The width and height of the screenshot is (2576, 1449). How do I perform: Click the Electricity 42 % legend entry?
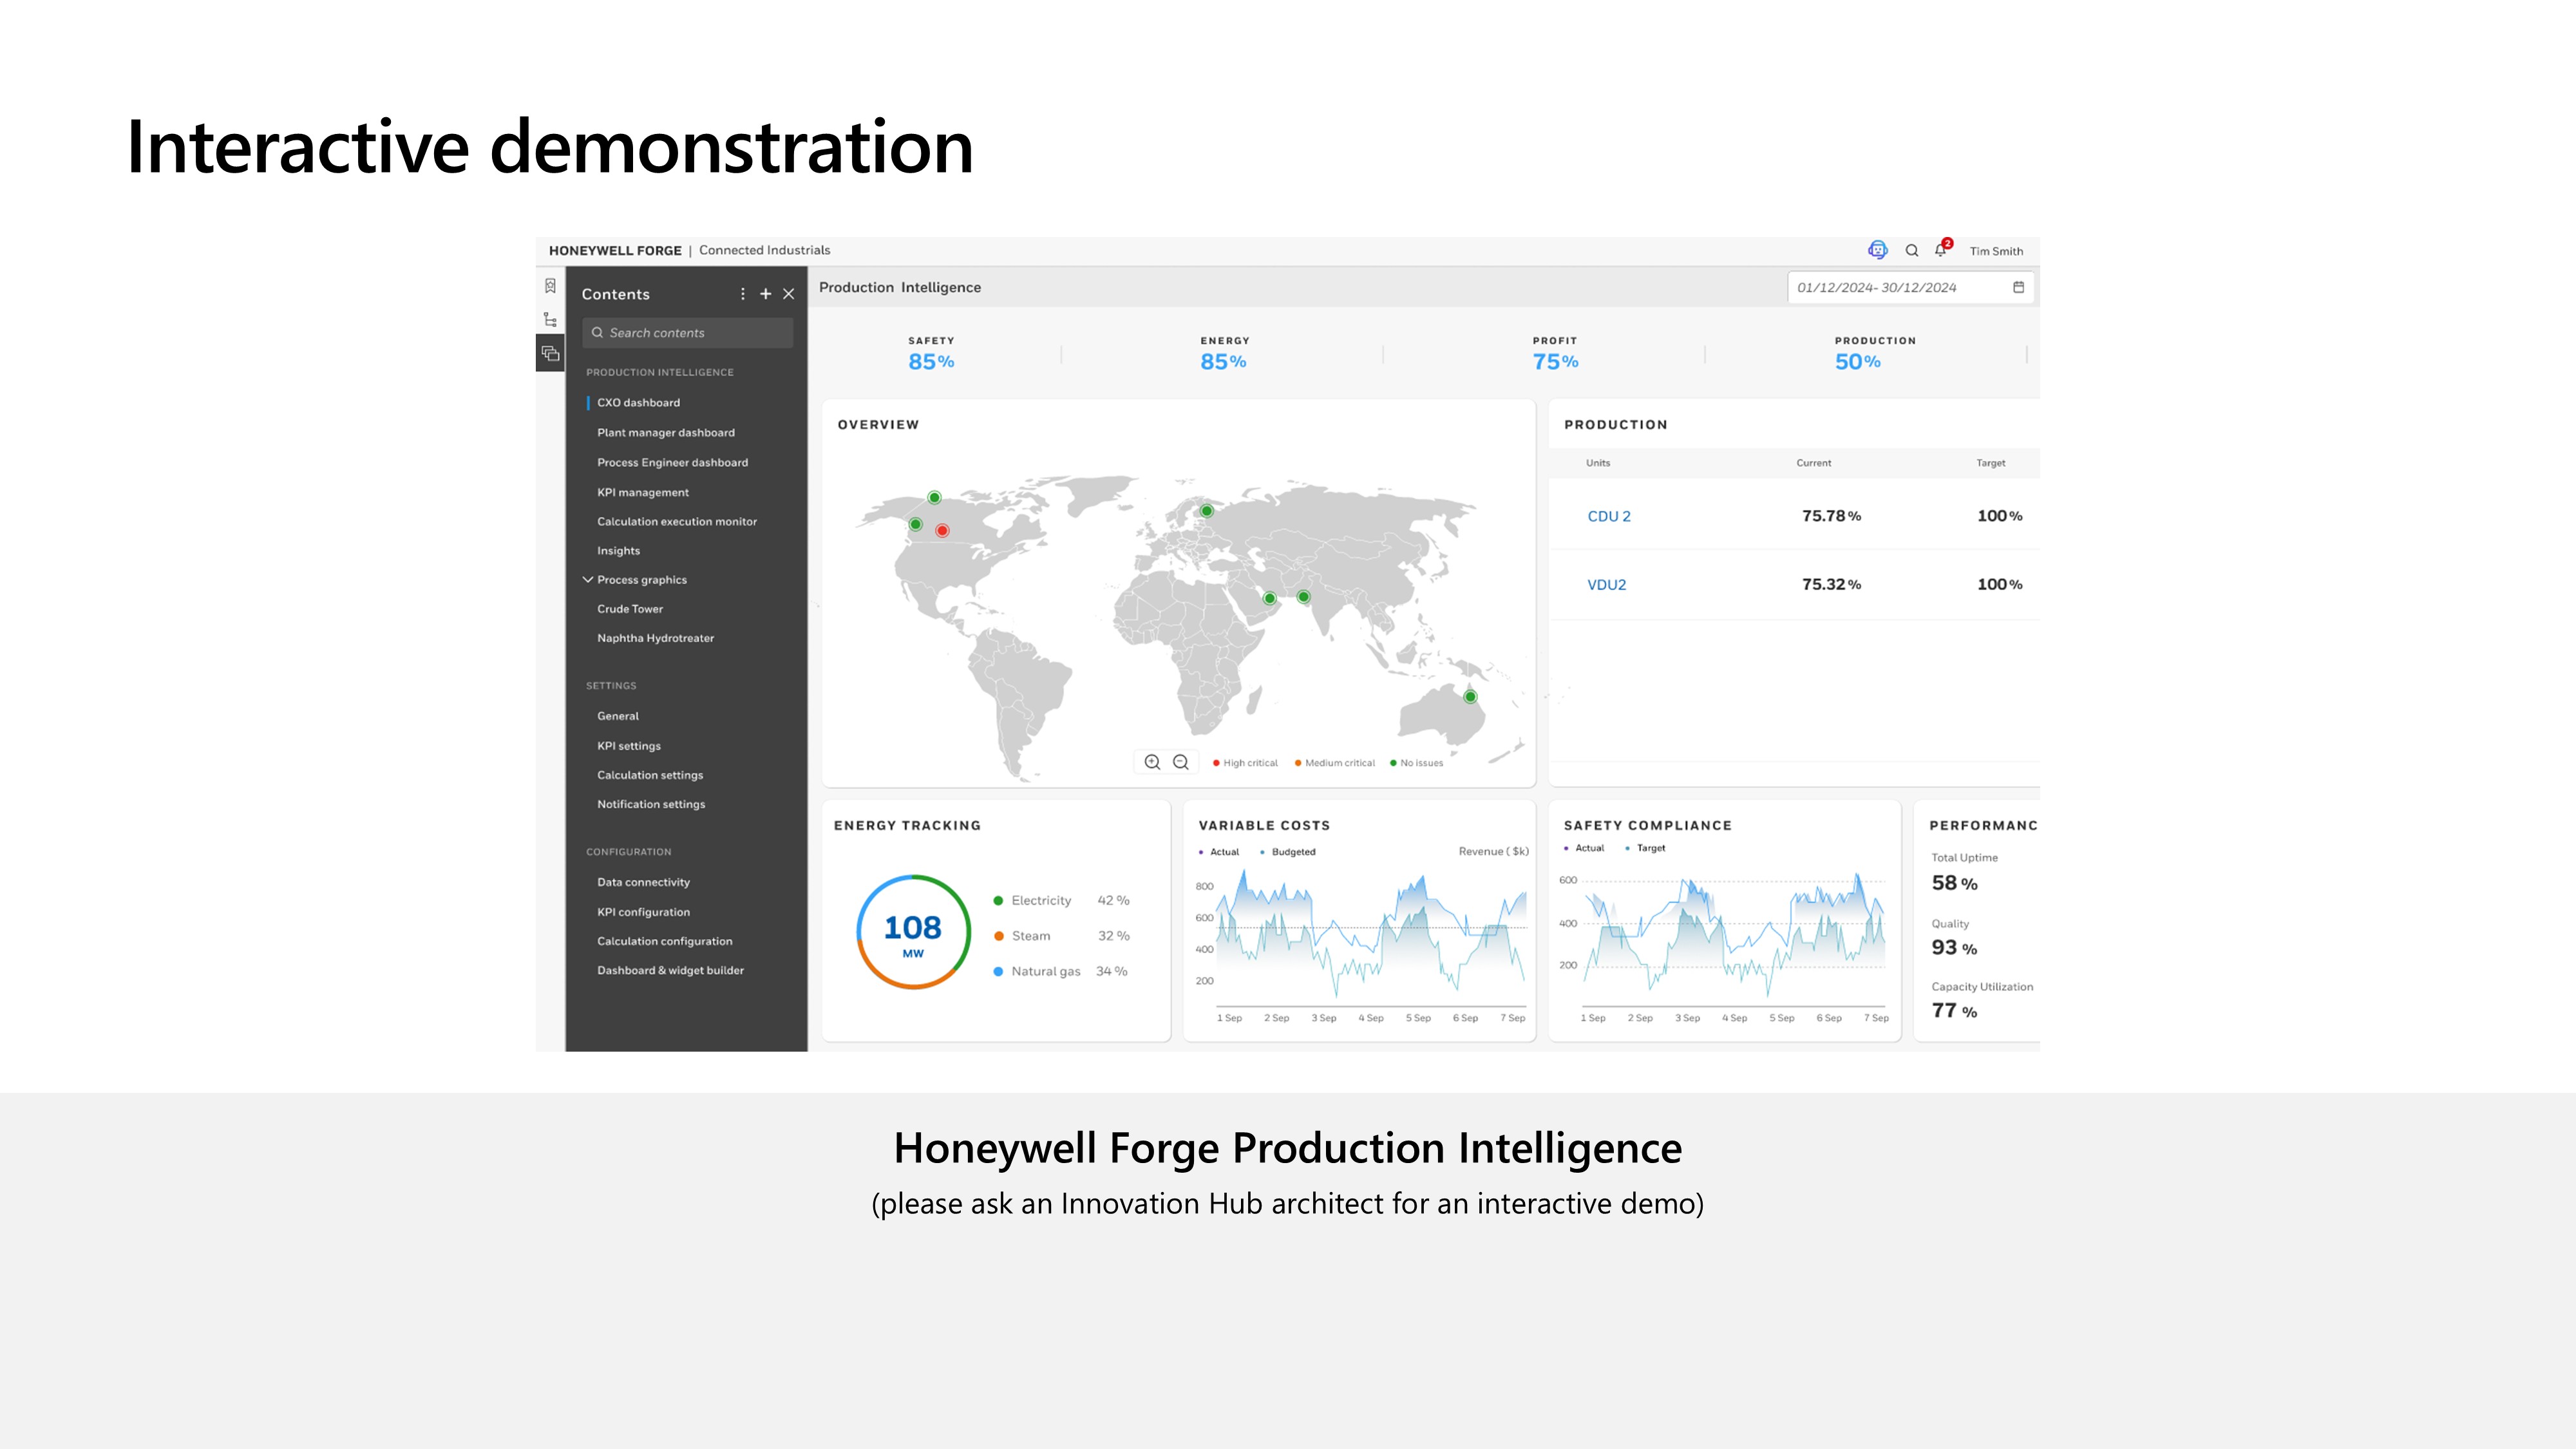(x=1061, y=900)
